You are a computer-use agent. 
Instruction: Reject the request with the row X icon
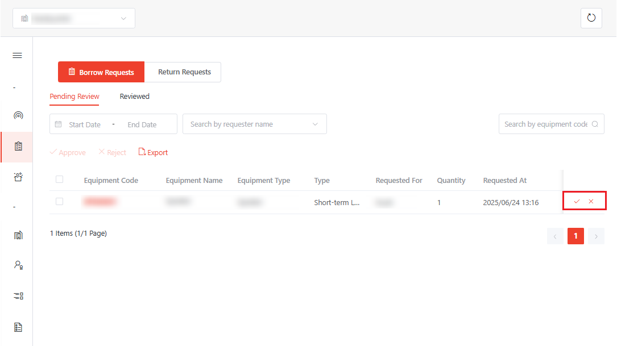[x=591, y=202]
